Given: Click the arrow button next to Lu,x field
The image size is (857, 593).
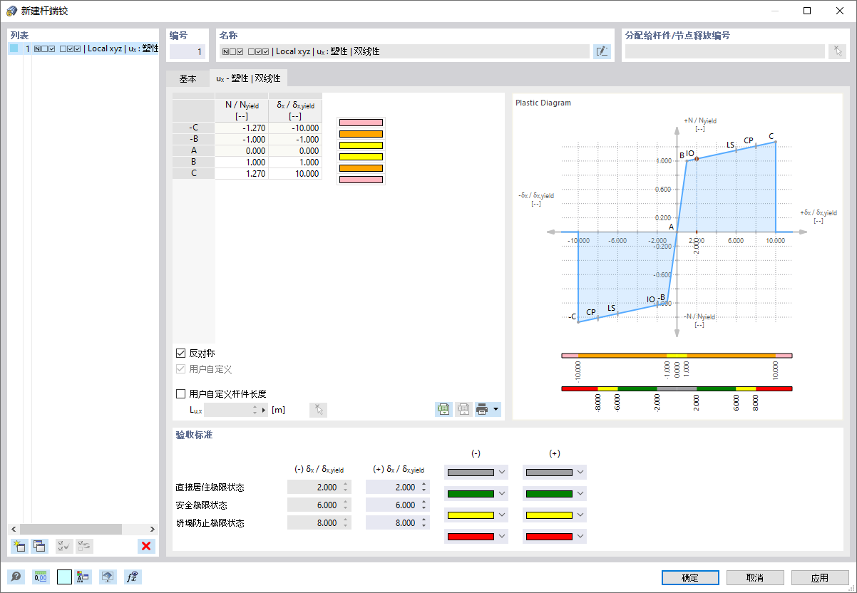Looking at the screenshot, I should (x=264, y=410).
